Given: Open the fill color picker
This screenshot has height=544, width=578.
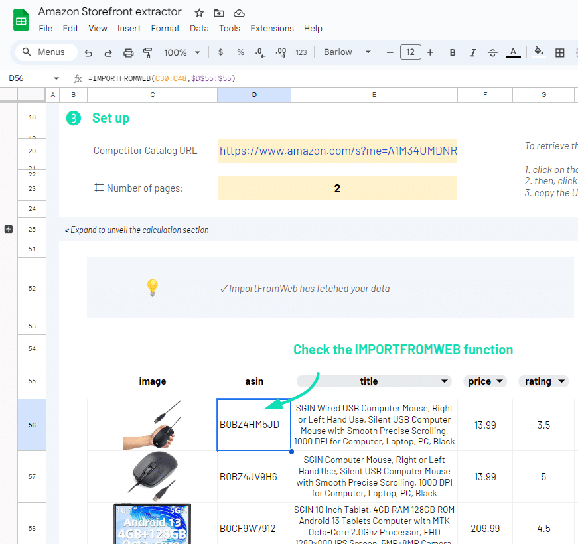Looking at the screenshot, I should pyautogui.click(x=539, y=52).
